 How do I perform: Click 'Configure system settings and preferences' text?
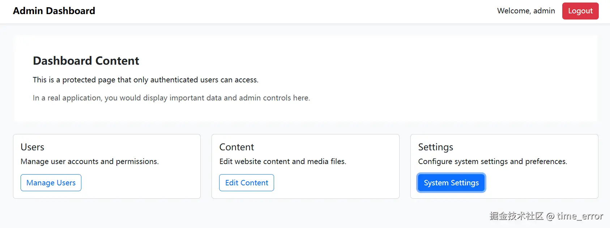click(x=492, y=162)
